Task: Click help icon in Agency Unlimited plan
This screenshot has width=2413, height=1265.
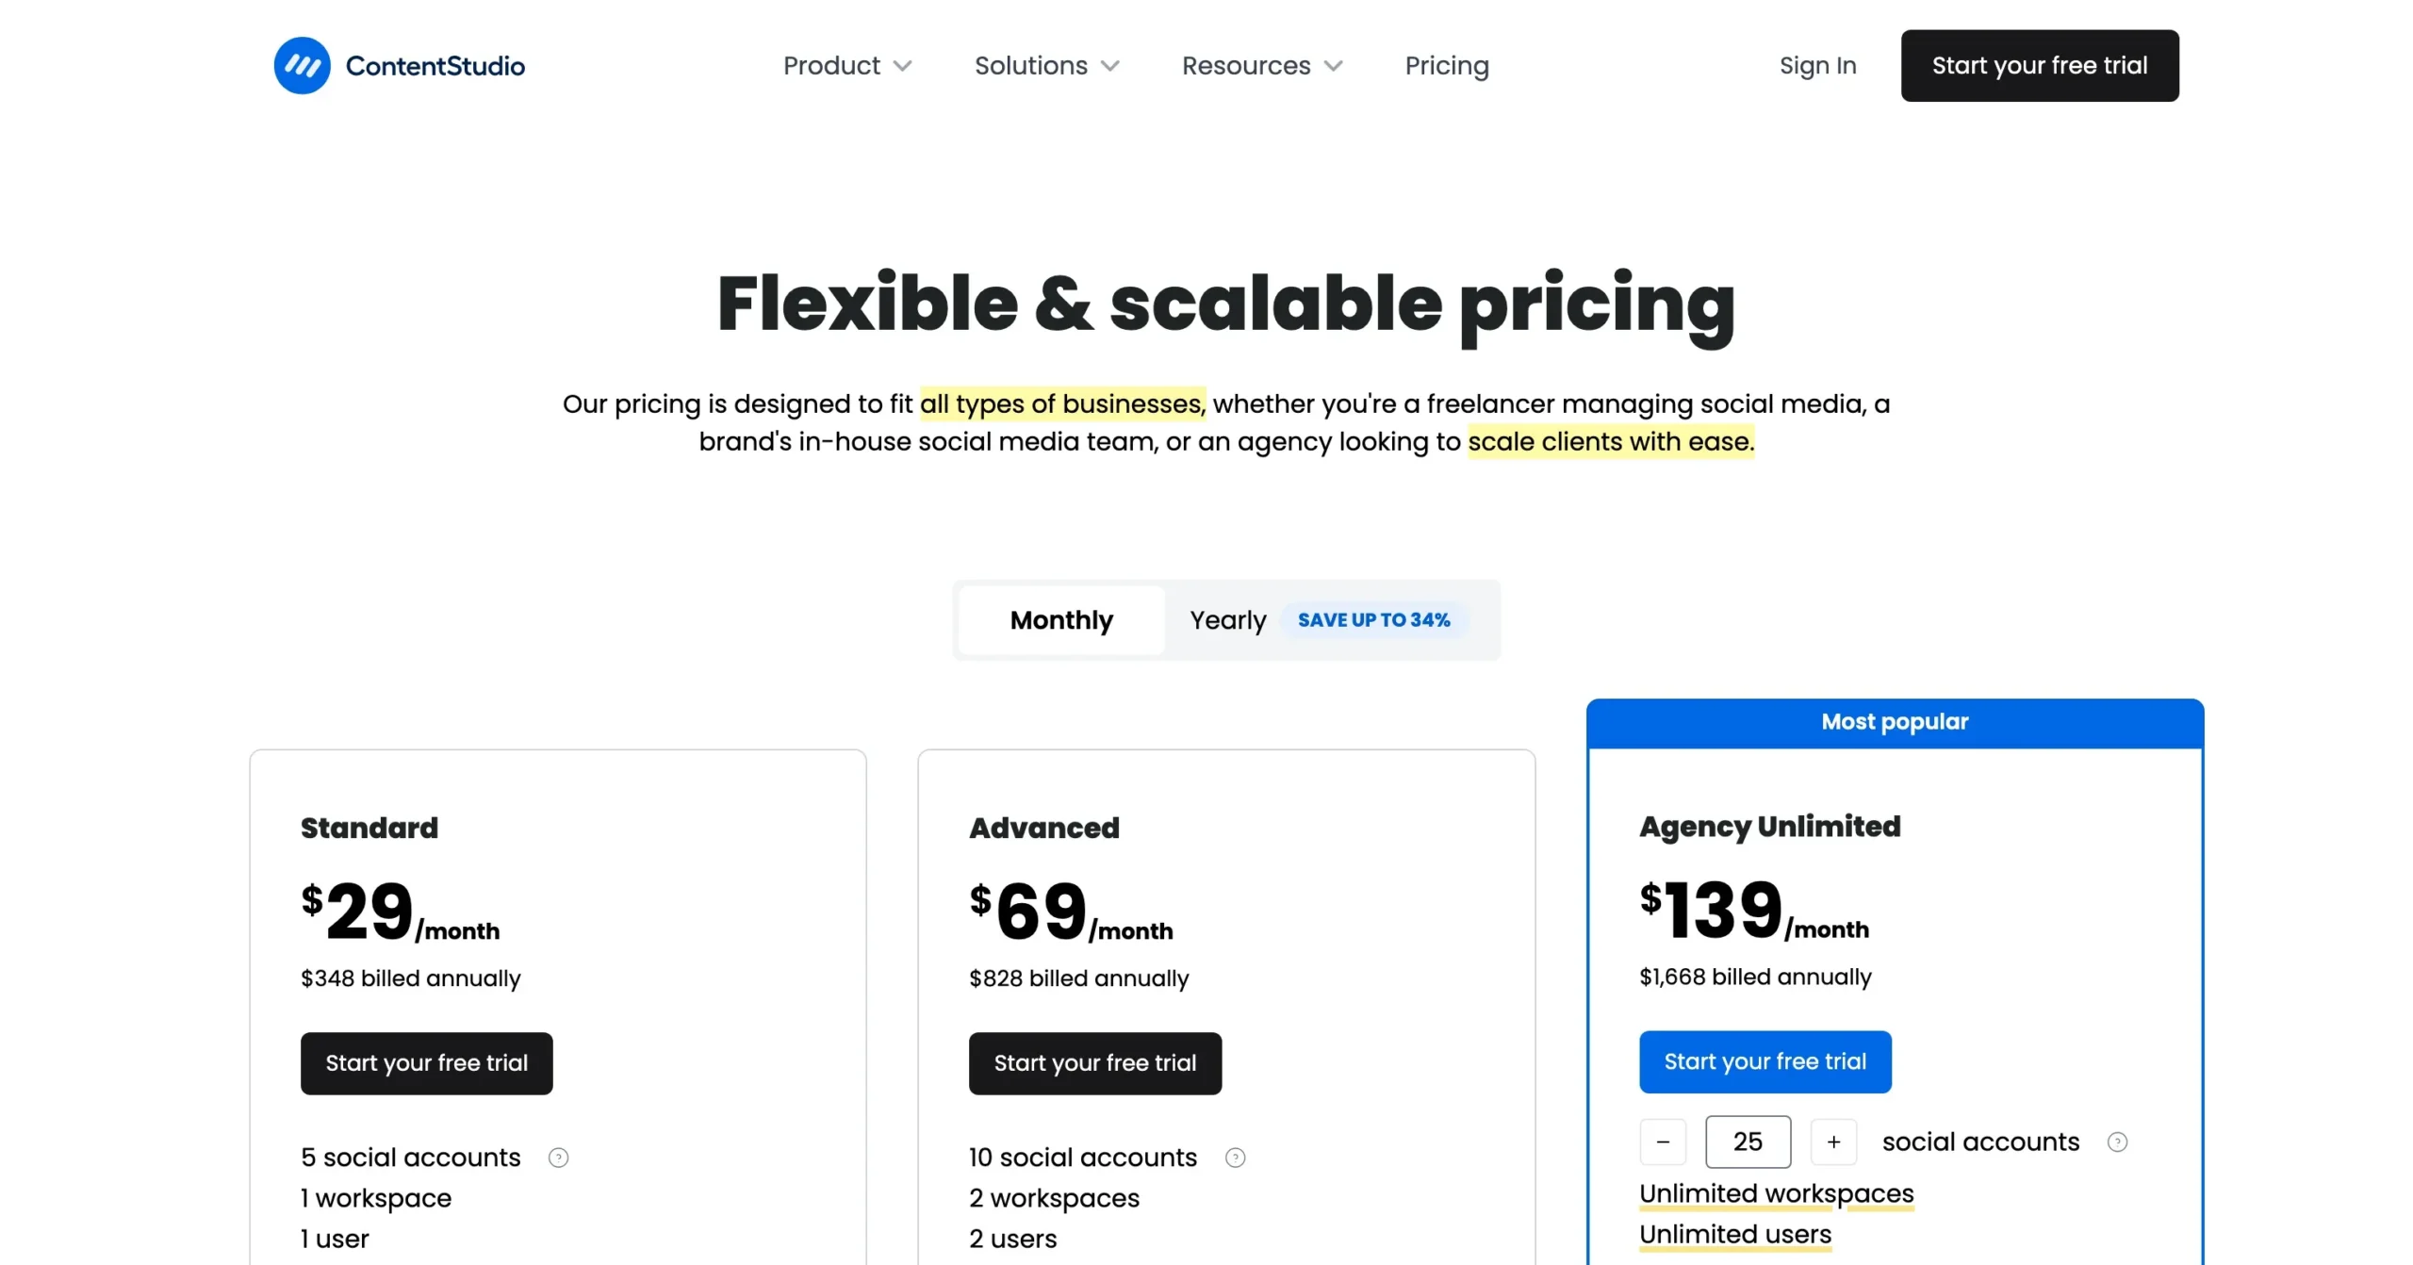Action: click(x=2117, y=1142)
